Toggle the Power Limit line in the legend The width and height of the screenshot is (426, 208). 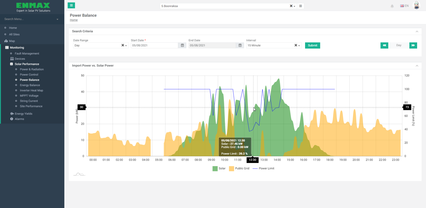click(263, 169)
